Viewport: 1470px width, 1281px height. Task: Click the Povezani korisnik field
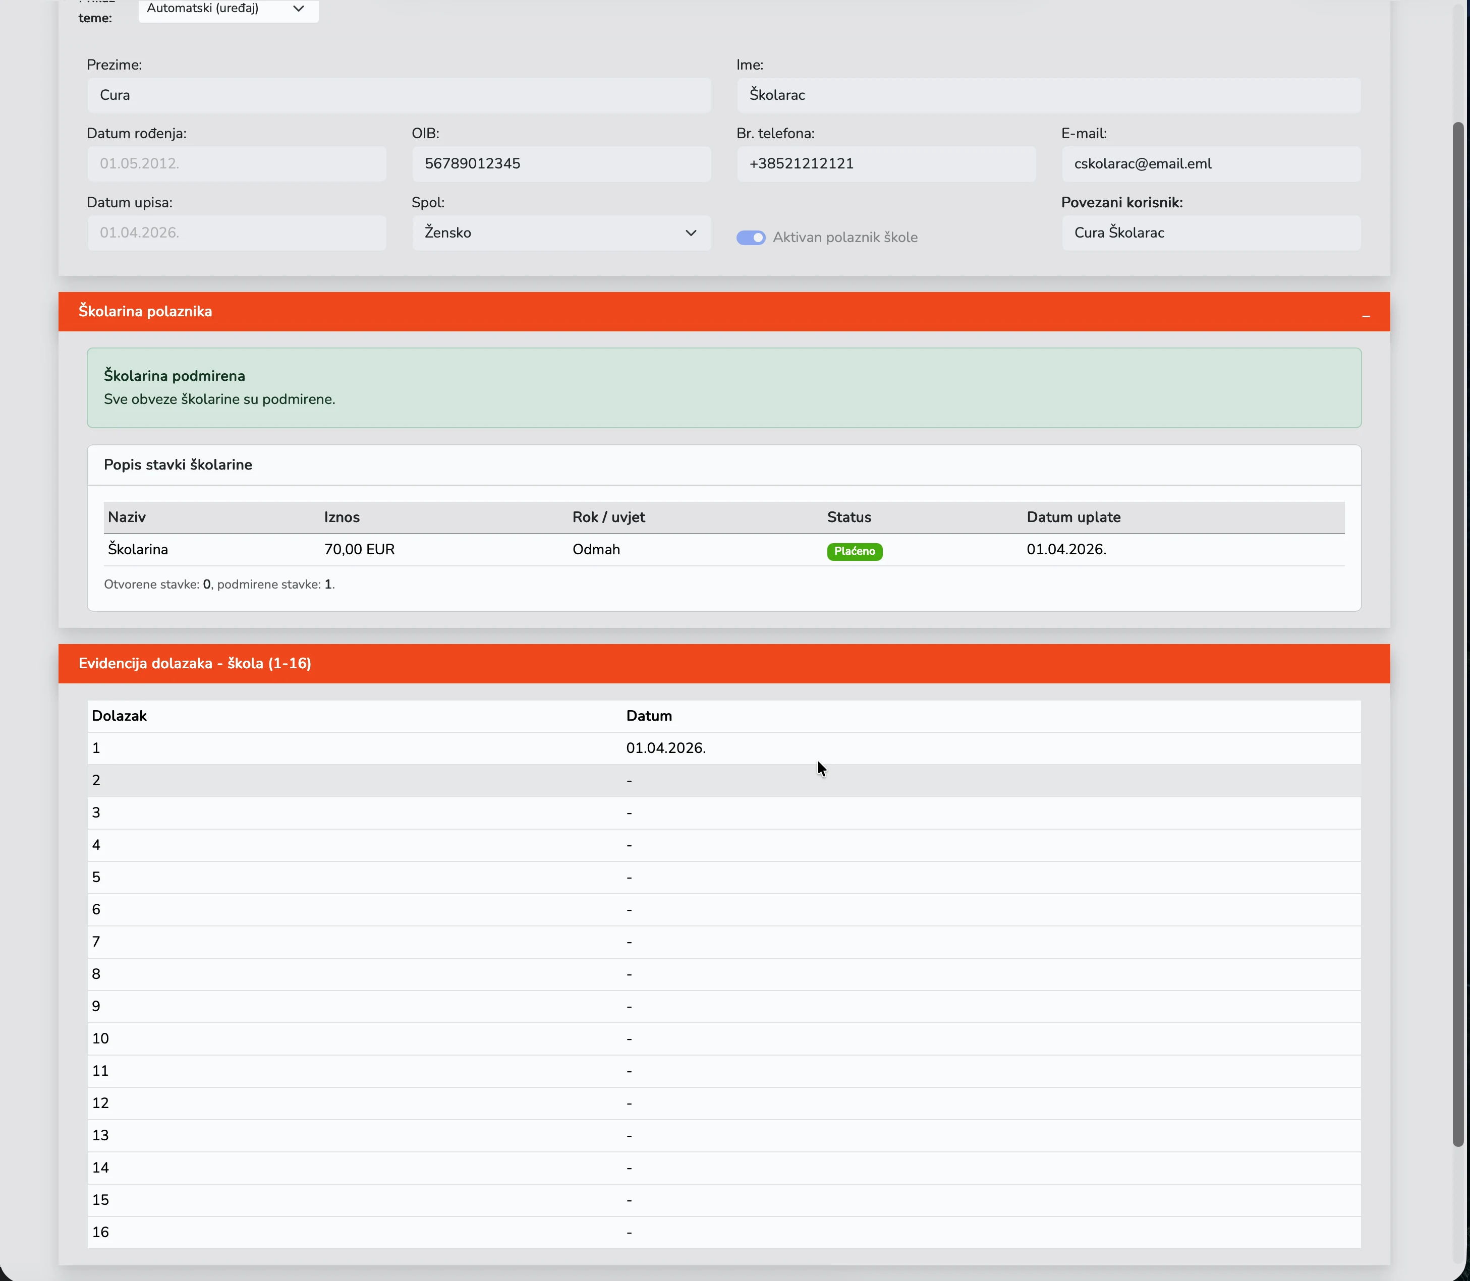[1211, 233]
